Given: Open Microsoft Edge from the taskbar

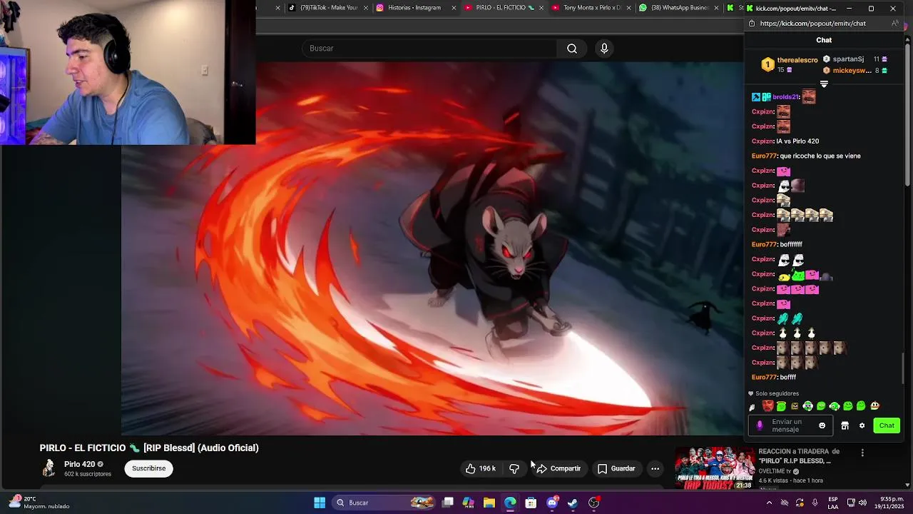Looking at the screenshot, I should click(510, 503).
